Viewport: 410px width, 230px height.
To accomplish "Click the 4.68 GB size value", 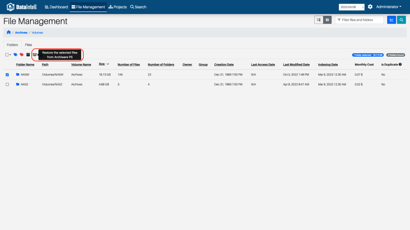I will (104, 85).
